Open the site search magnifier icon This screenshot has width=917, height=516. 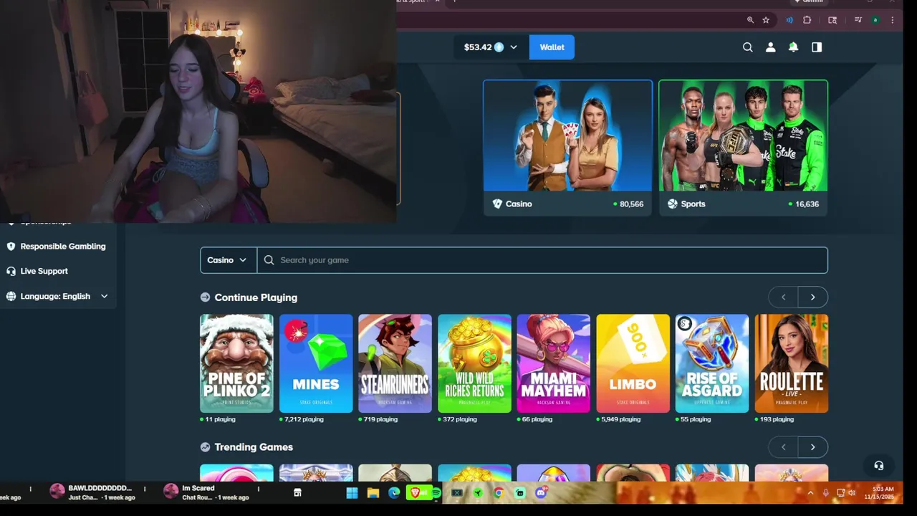(747, 47)
